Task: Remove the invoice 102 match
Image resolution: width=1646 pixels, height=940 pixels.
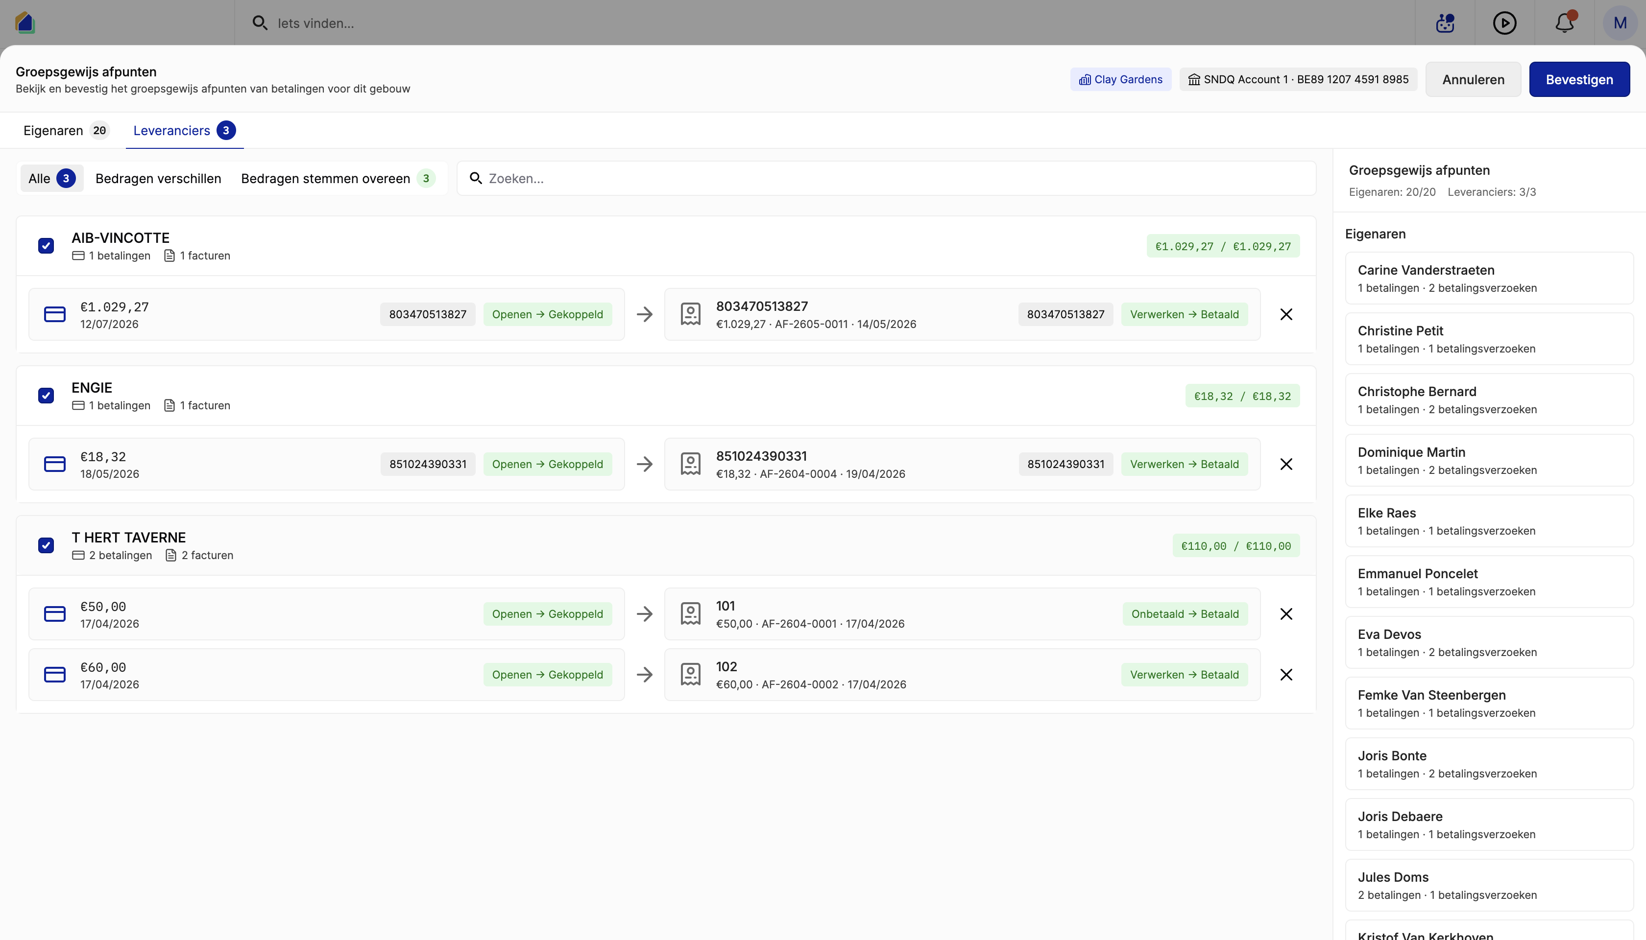Action: 1286,675
